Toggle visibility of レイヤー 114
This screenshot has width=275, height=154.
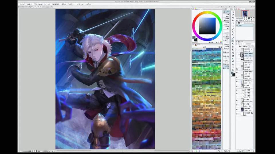[237, 77]
